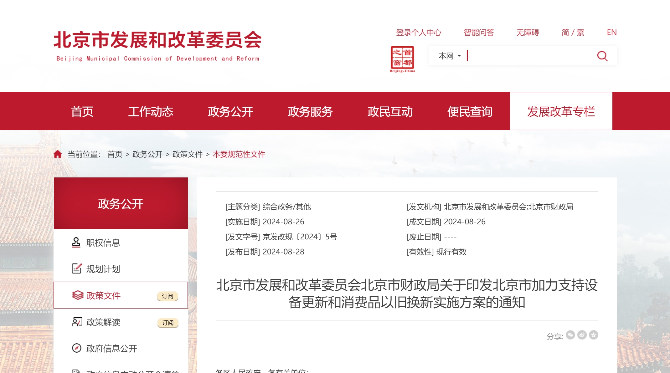670x373 pixels.
Task: Click 政策文件 in the breadcrumb trail
Action: coord(188,154)
